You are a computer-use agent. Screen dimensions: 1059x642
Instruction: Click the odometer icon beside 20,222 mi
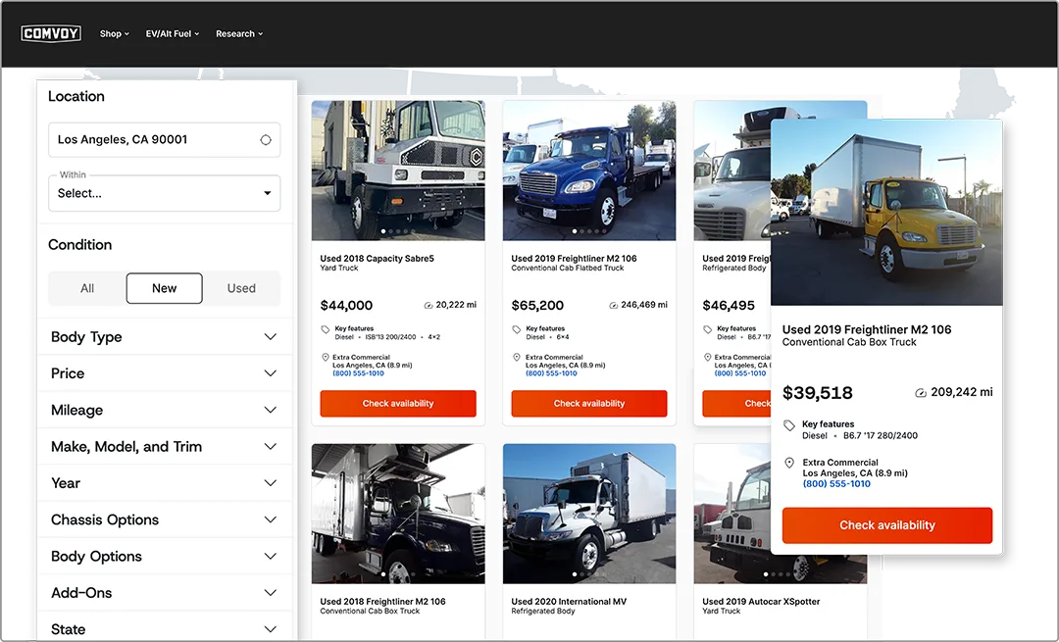coord(429,305)
